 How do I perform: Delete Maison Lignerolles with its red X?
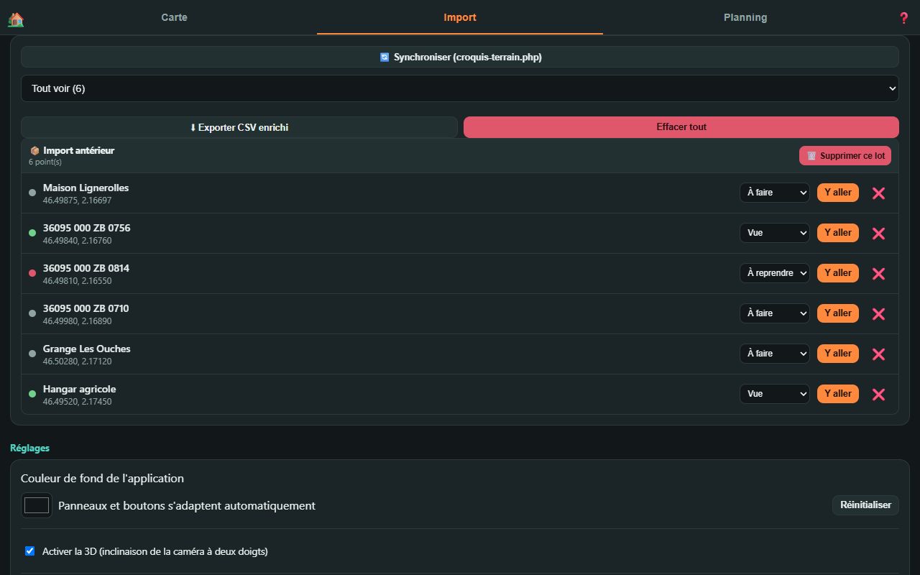pos(878,193)
